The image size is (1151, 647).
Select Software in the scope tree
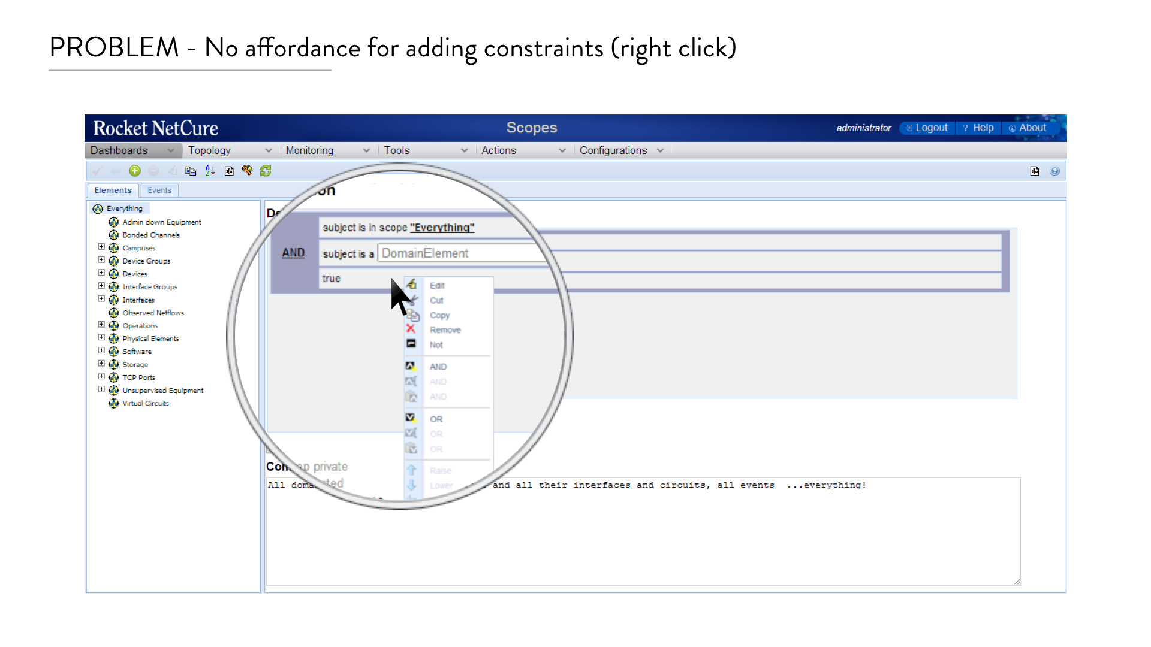pyautogui.click(x=137, y=352)
